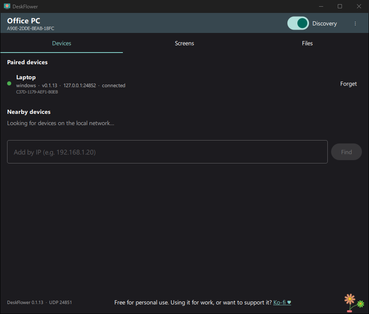Close the DeskFlower window
The width and height of the screenshot is (369, 314).
[359, 6]
